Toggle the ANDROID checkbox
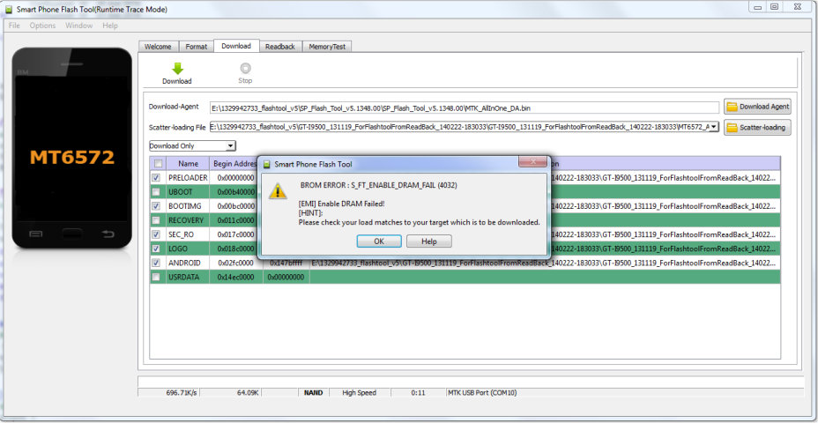 [156, 263]
